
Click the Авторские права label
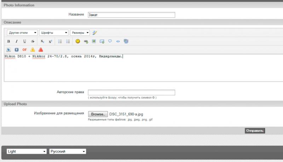coord(70,92)
